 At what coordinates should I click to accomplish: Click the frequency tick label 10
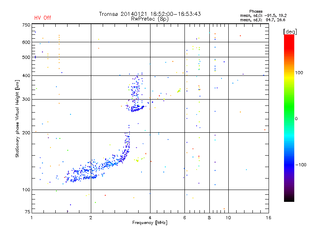point(228,218)
